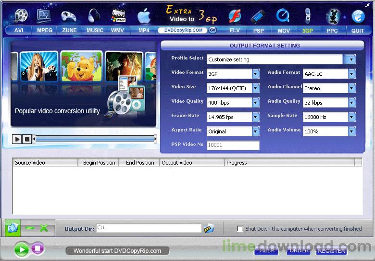Screen dimensions: 375x261
Task: Click the MOV QuickTime icon
Action: point(283,16)
